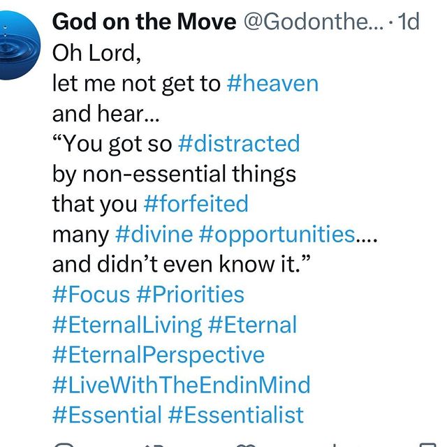Image resolution: width=447 pixels, height=447 pixels.
Task: Select the #LiveWithTheEndinMind hashtag
Action: point(182,385)
